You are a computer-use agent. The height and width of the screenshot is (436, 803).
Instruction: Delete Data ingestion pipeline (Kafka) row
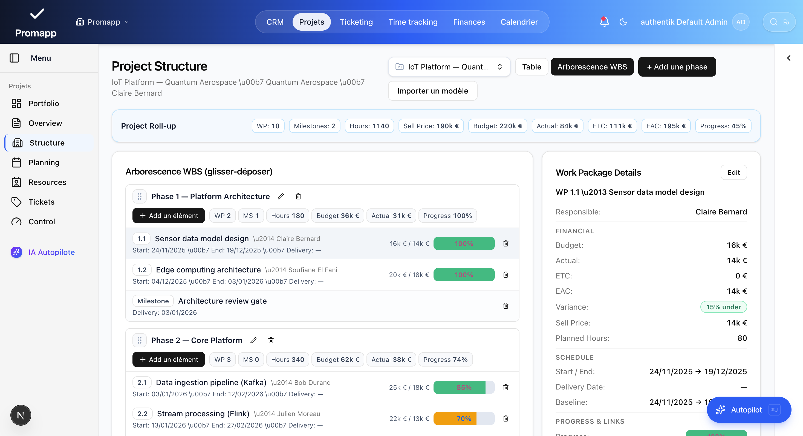point(506,387)
